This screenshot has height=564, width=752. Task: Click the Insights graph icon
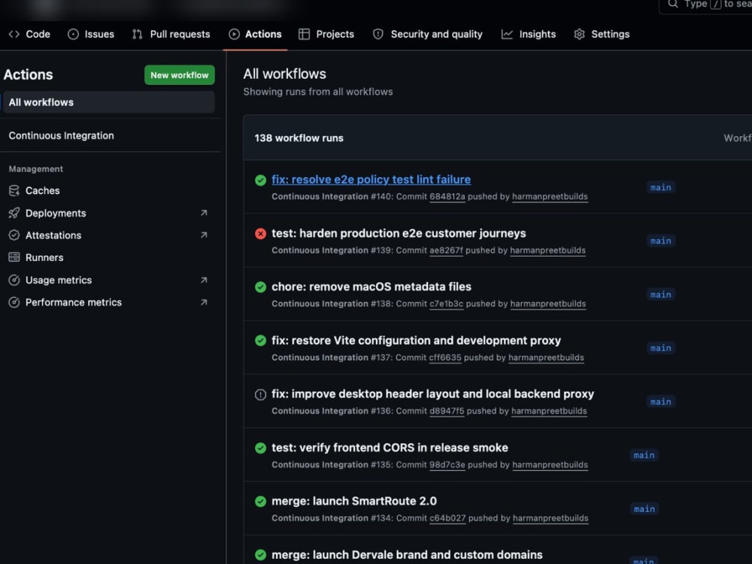click(x=507, y=34)
